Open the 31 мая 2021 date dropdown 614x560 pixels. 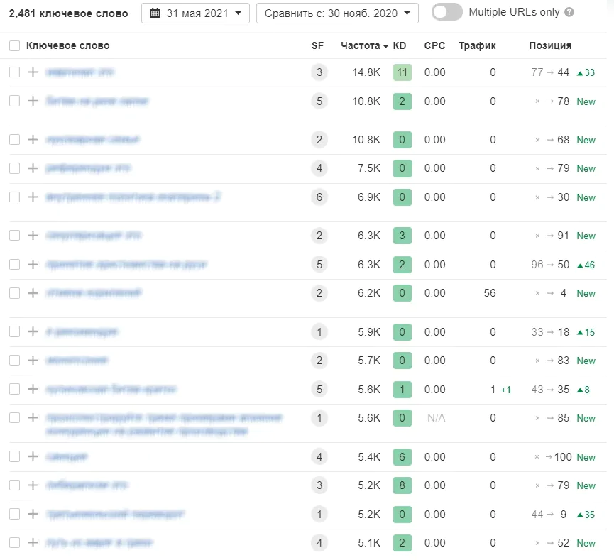click(195, 13)
